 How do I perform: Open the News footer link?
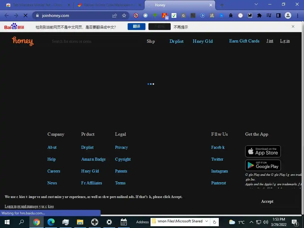pyautogui.click(x=52, y=183)
